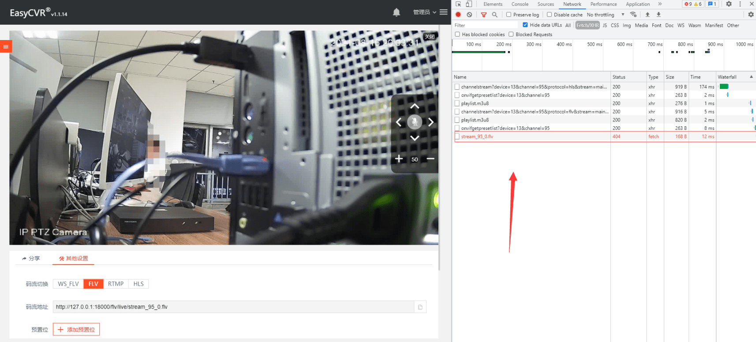The image size is (756, 342).
Task: Show more DevTools tabs chevron
Action: point(660,4)
